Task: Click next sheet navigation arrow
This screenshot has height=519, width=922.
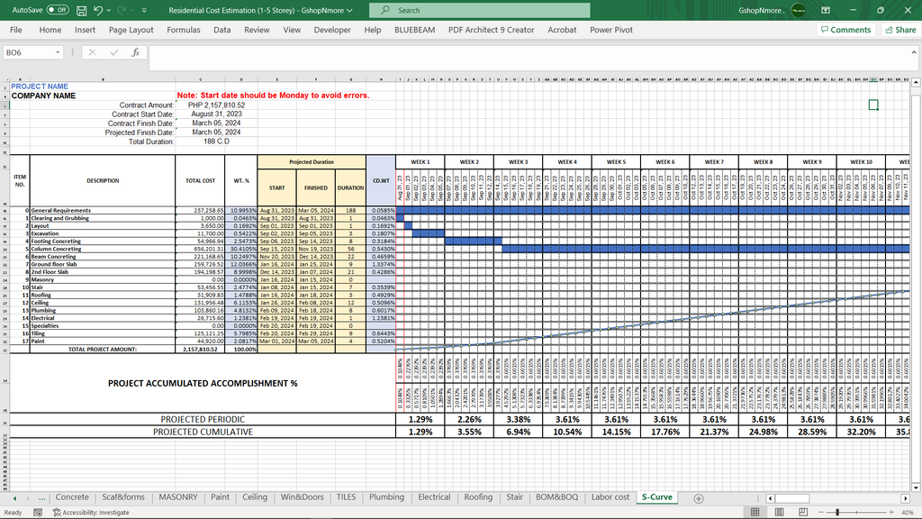Action: tap(30, 498)
